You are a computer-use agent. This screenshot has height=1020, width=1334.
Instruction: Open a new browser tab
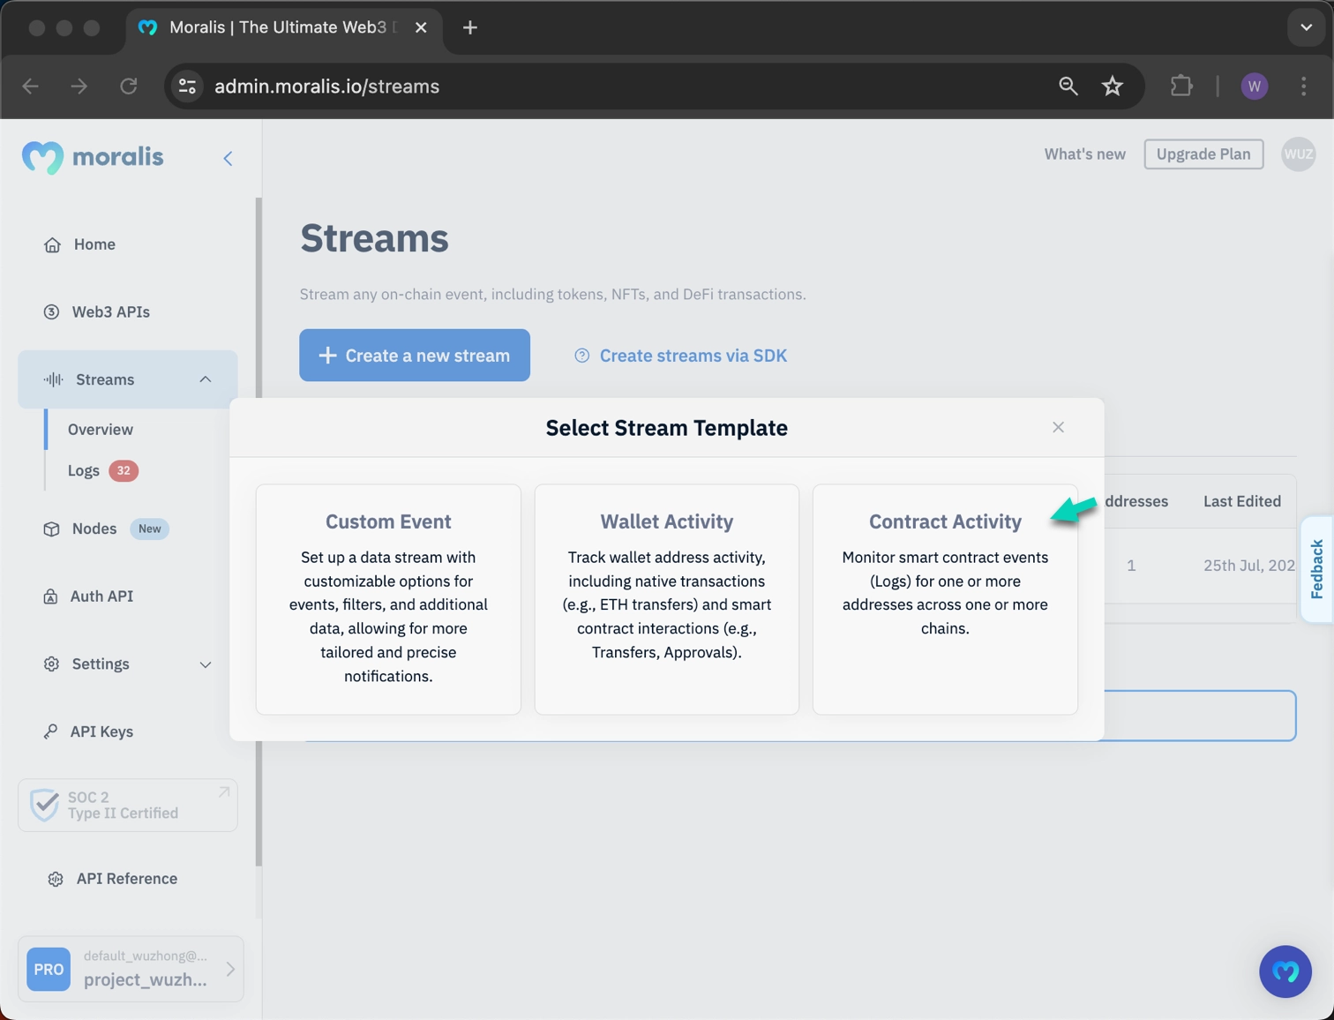(470, 27)
